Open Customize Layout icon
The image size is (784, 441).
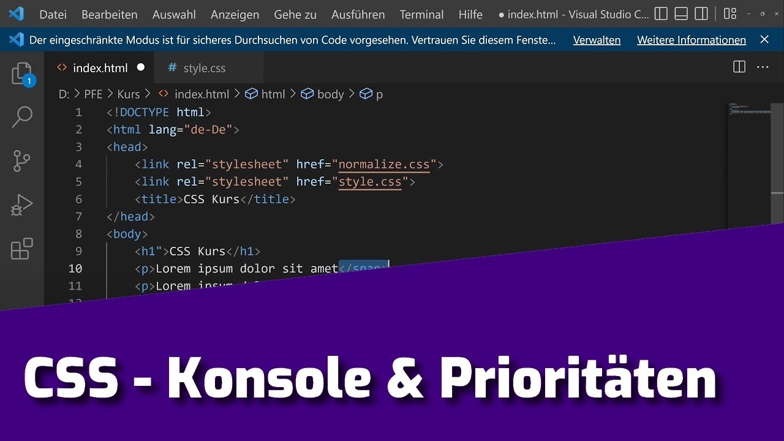pyautogui.click(x=729, y=13)
